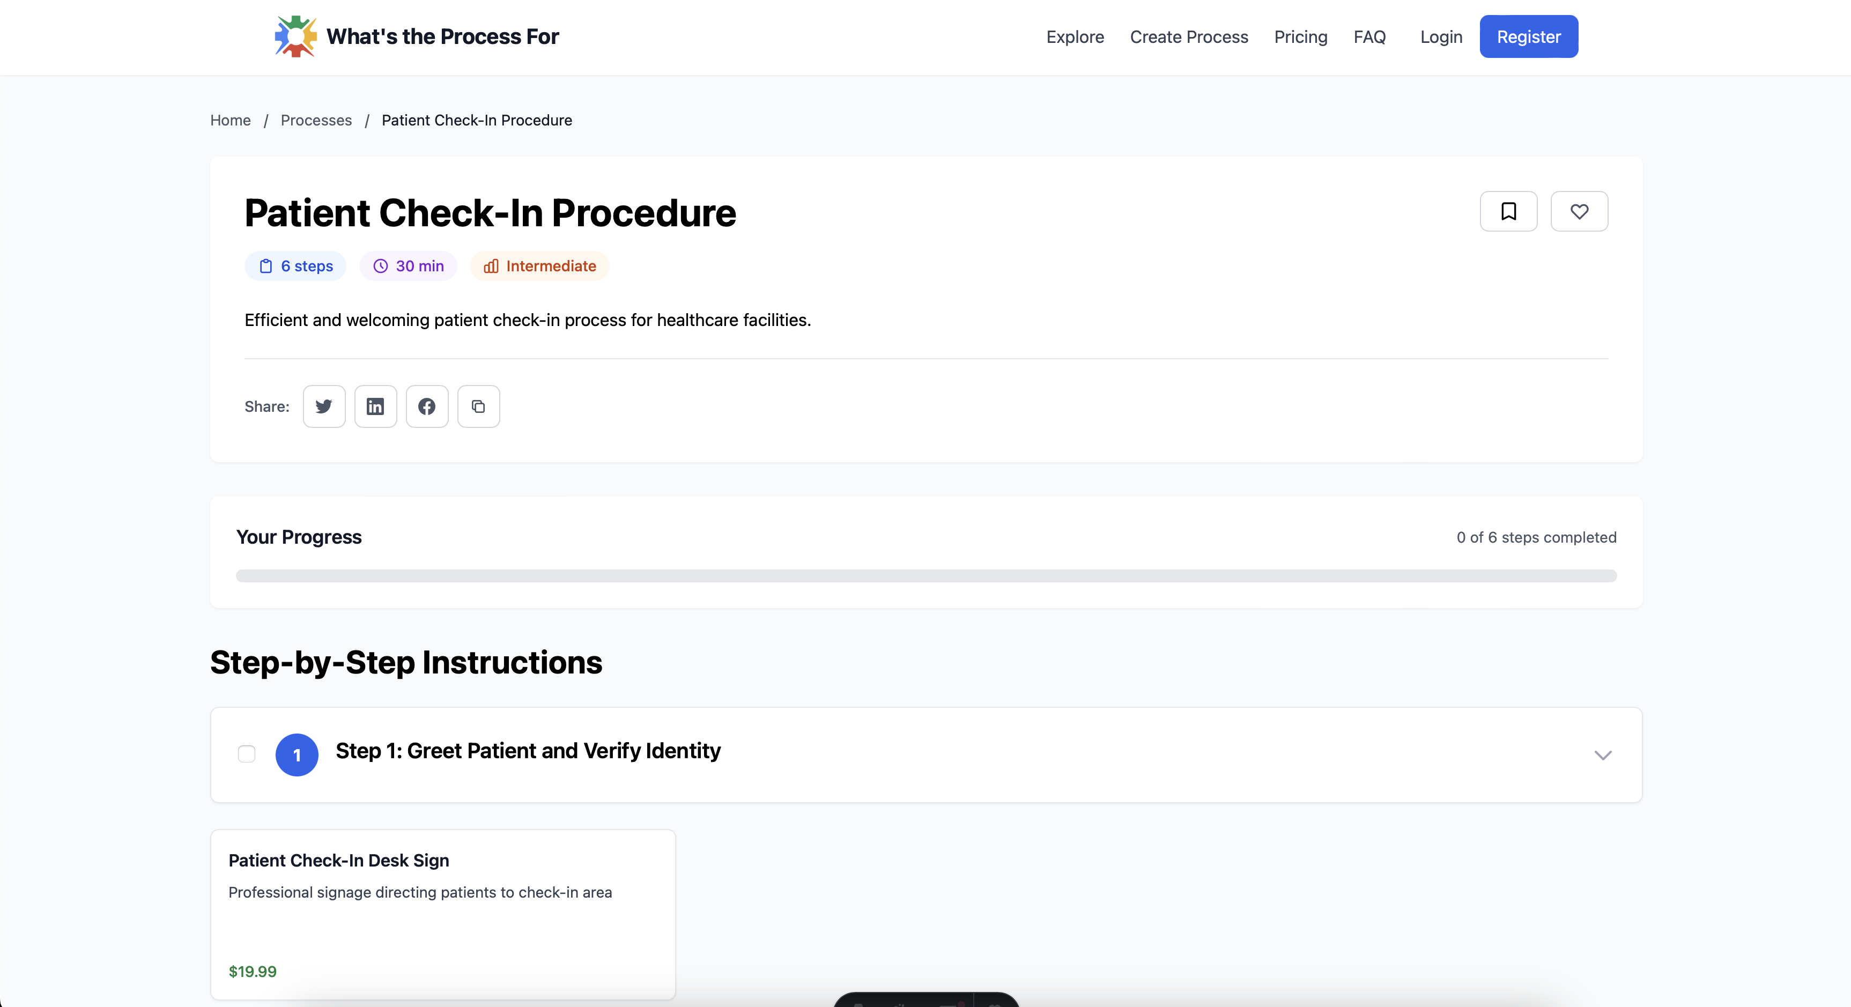1851x1007 pixels.
Task: Share process on Twitter
Action: pos(324,406)
